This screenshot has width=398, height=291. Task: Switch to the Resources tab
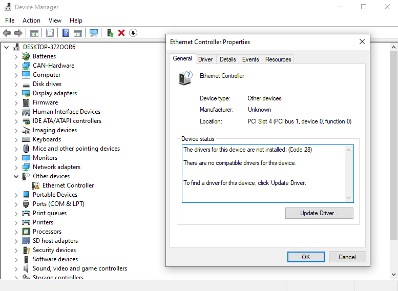[278, 59]
